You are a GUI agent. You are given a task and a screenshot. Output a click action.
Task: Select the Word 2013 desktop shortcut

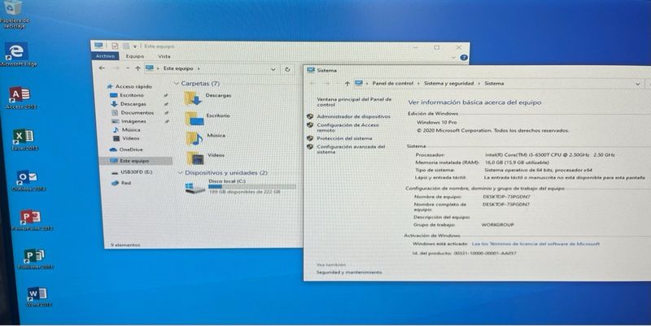(x=38, y=297)
